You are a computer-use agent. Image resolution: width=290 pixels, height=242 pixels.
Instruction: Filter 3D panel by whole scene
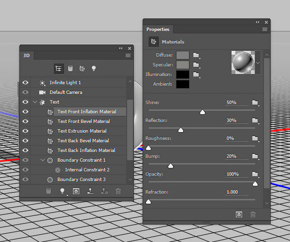click(x=58, y=69)
